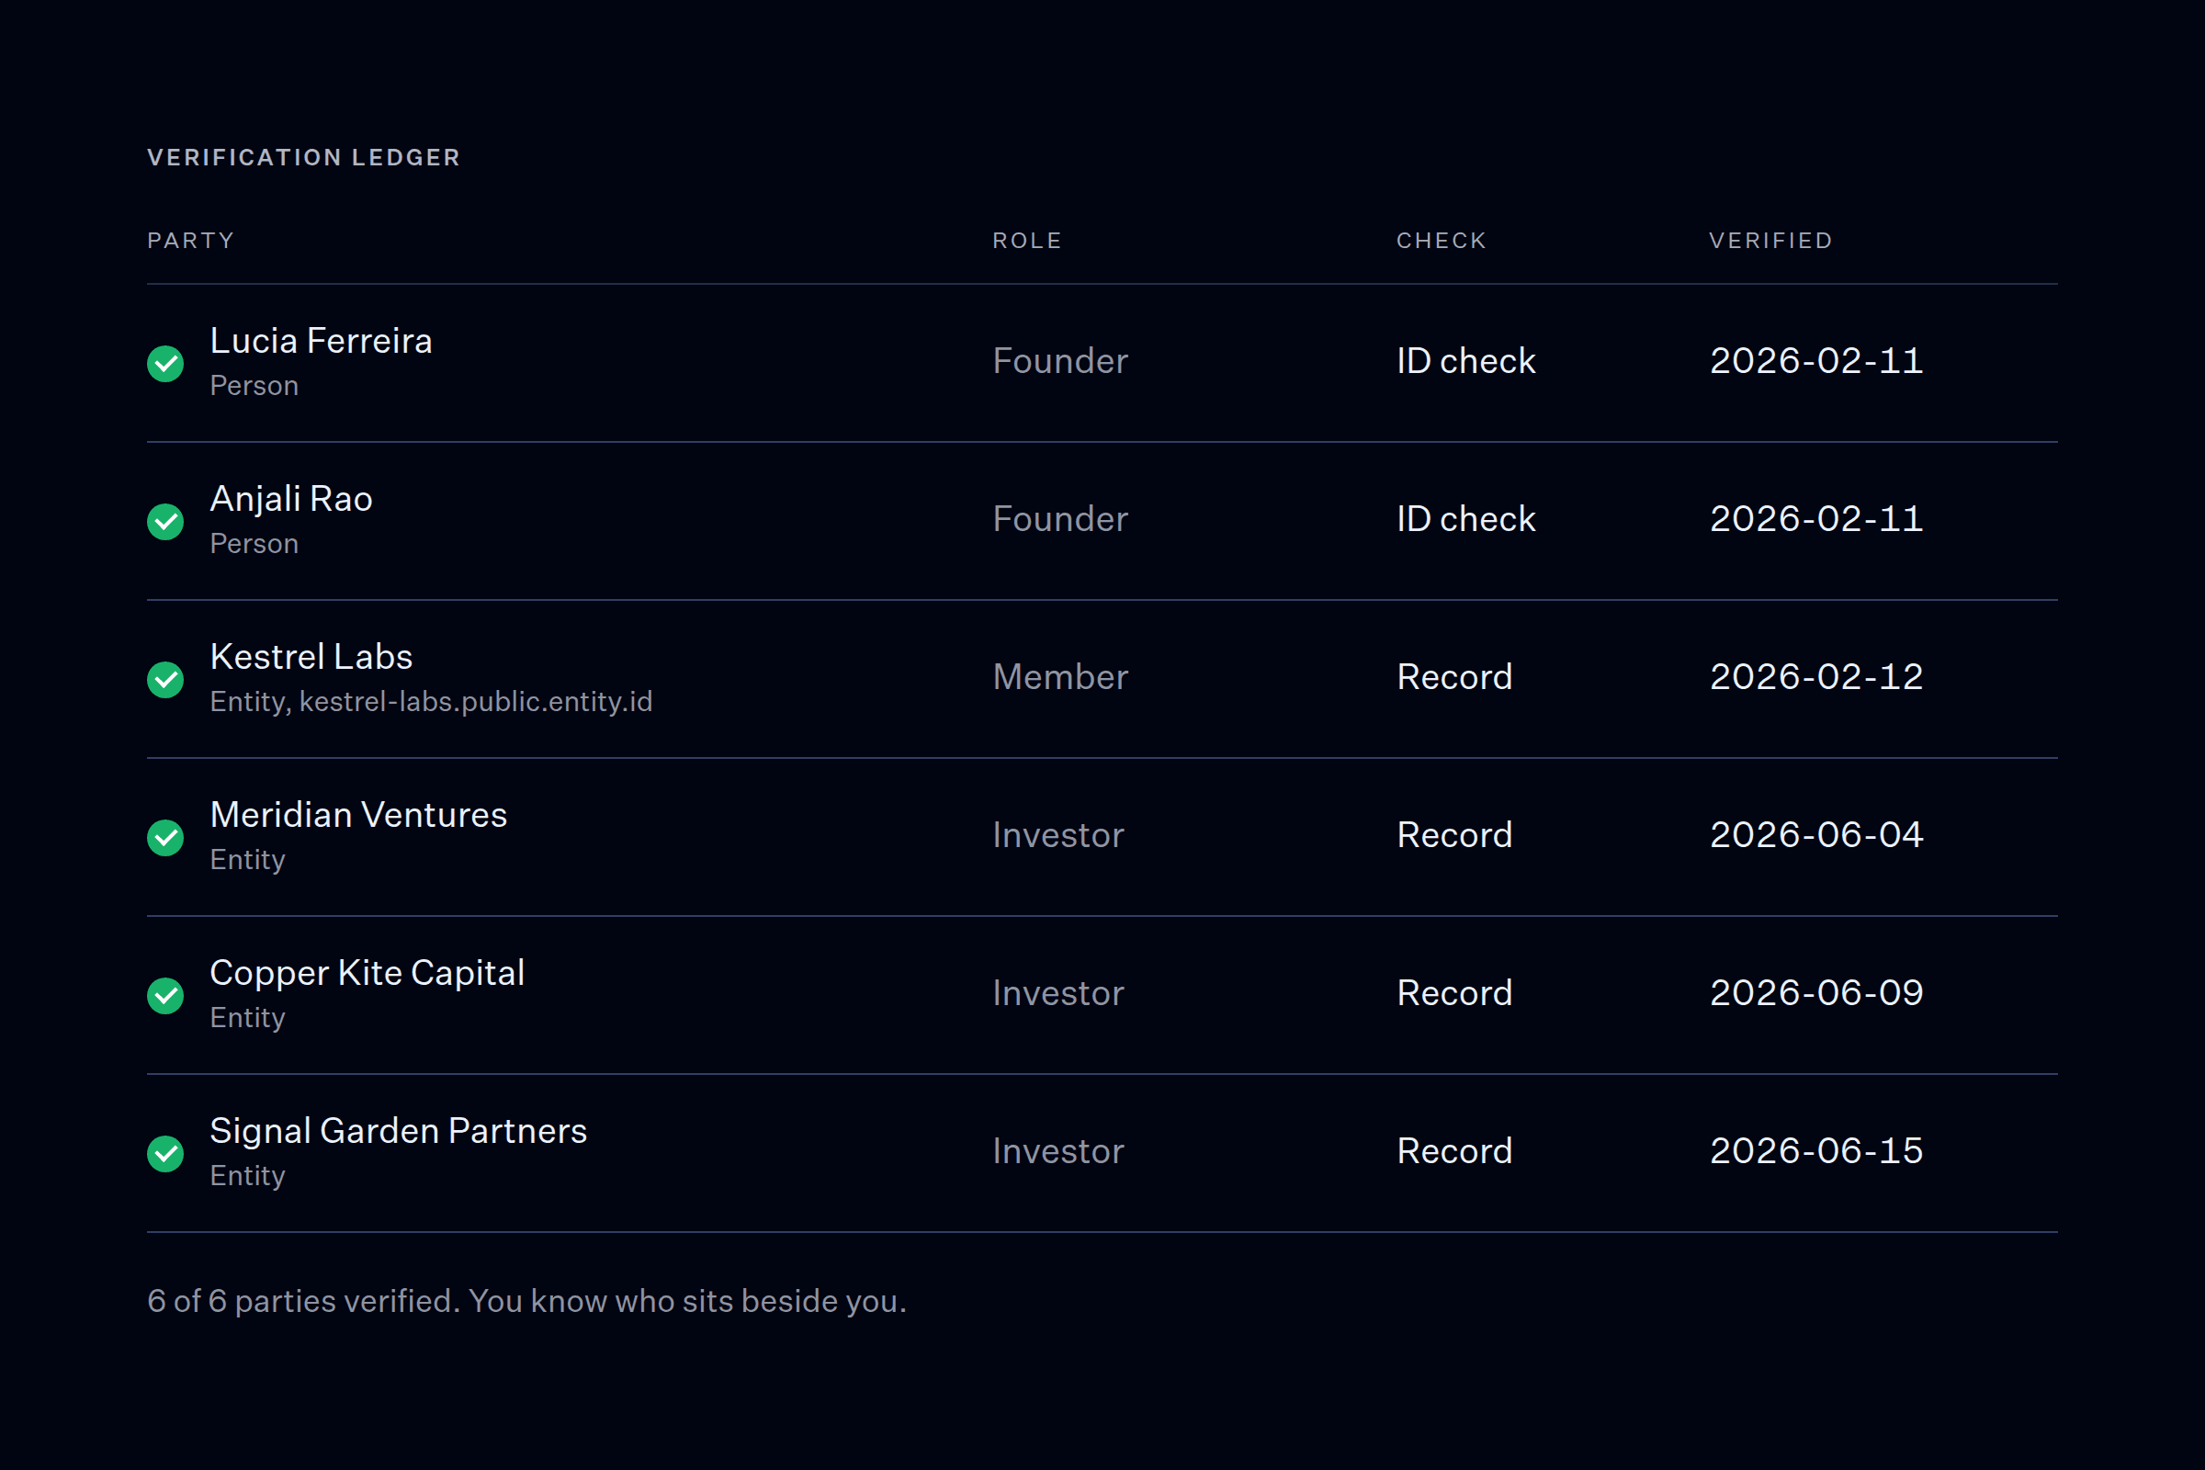
Task: Click the verified date 2026-06-15
Action: [1817, 1151]
